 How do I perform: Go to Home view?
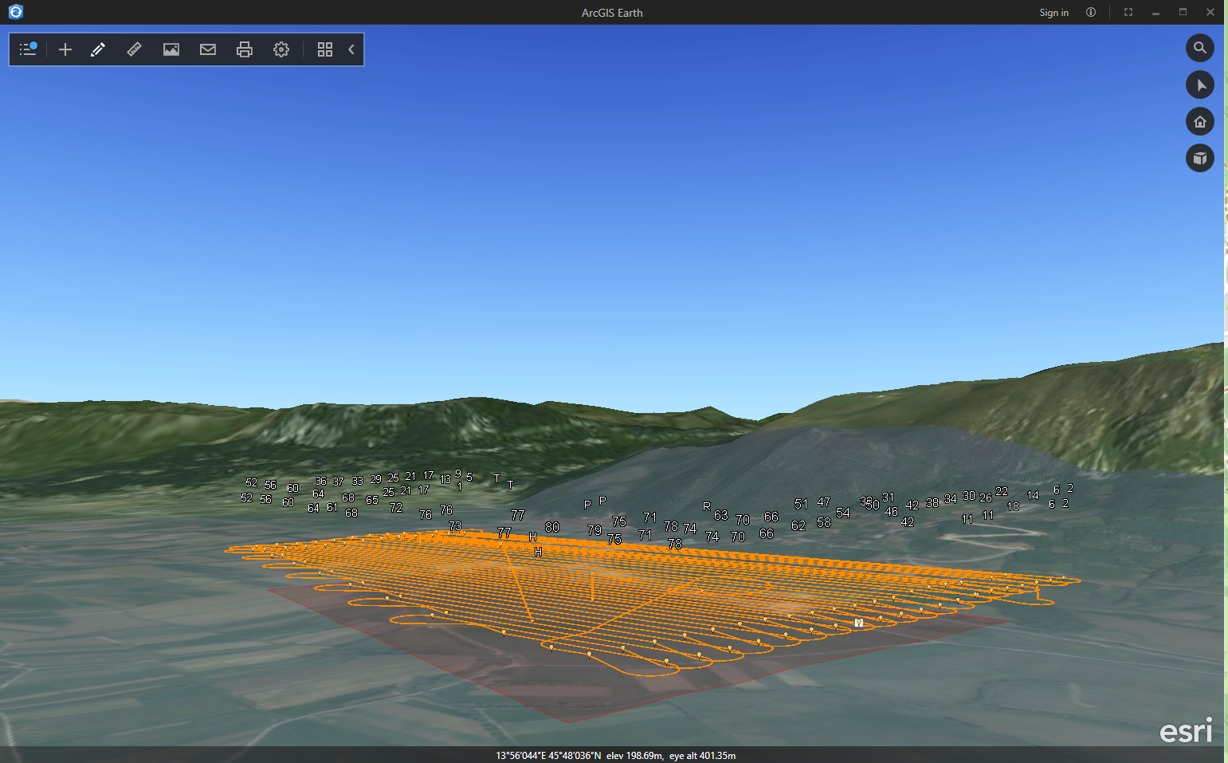(1200, 121)
